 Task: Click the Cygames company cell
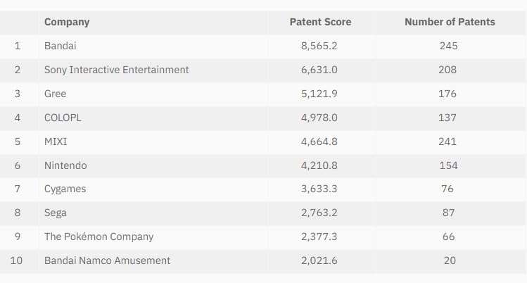[65, 189]
